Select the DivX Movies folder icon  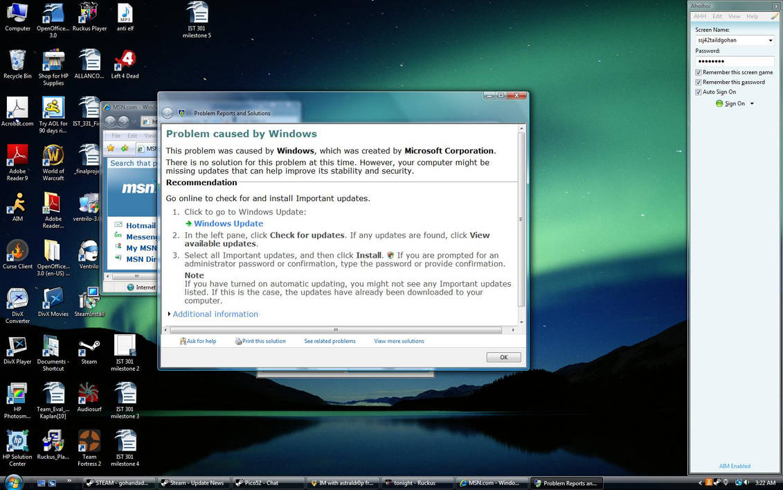pos(53,302)
